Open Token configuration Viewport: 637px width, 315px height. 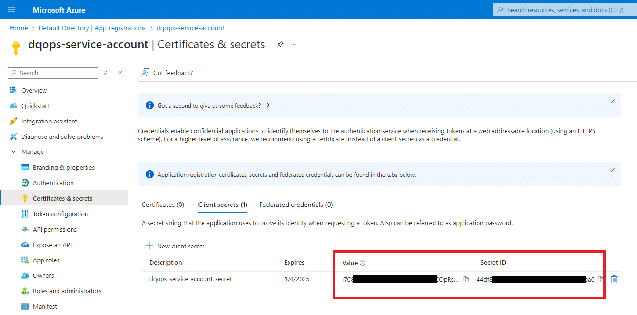click(60, 214)
